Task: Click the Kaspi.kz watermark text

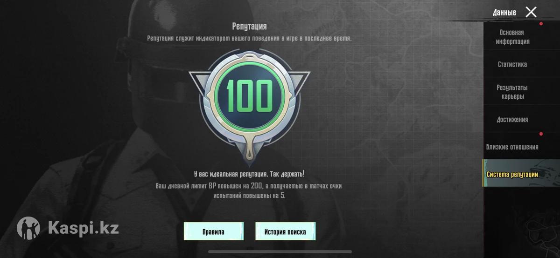Action: point(84,228)
